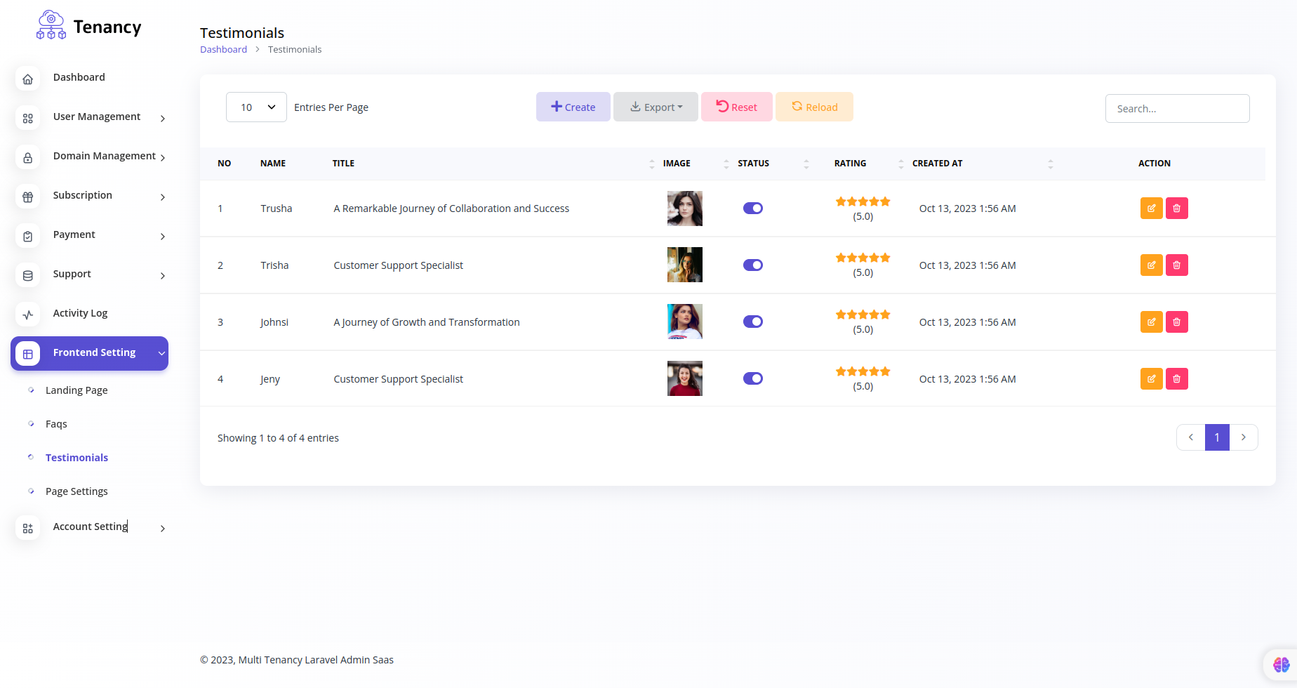Click the delete icon for Jeny's testimonial
This screenshot has height=688, width=1297.
[1177, 378]
